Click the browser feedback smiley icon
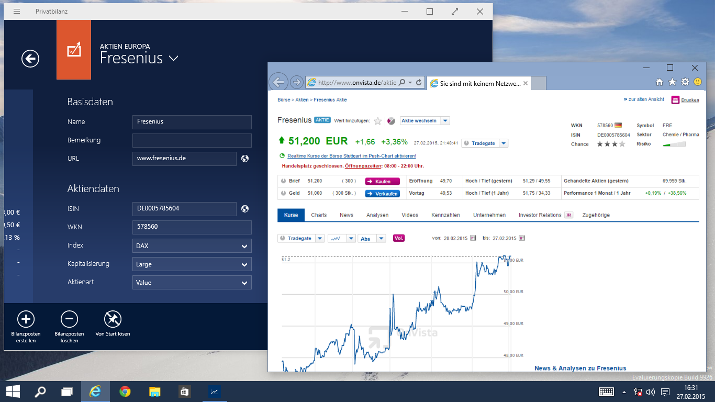 (x=698, y=82)
